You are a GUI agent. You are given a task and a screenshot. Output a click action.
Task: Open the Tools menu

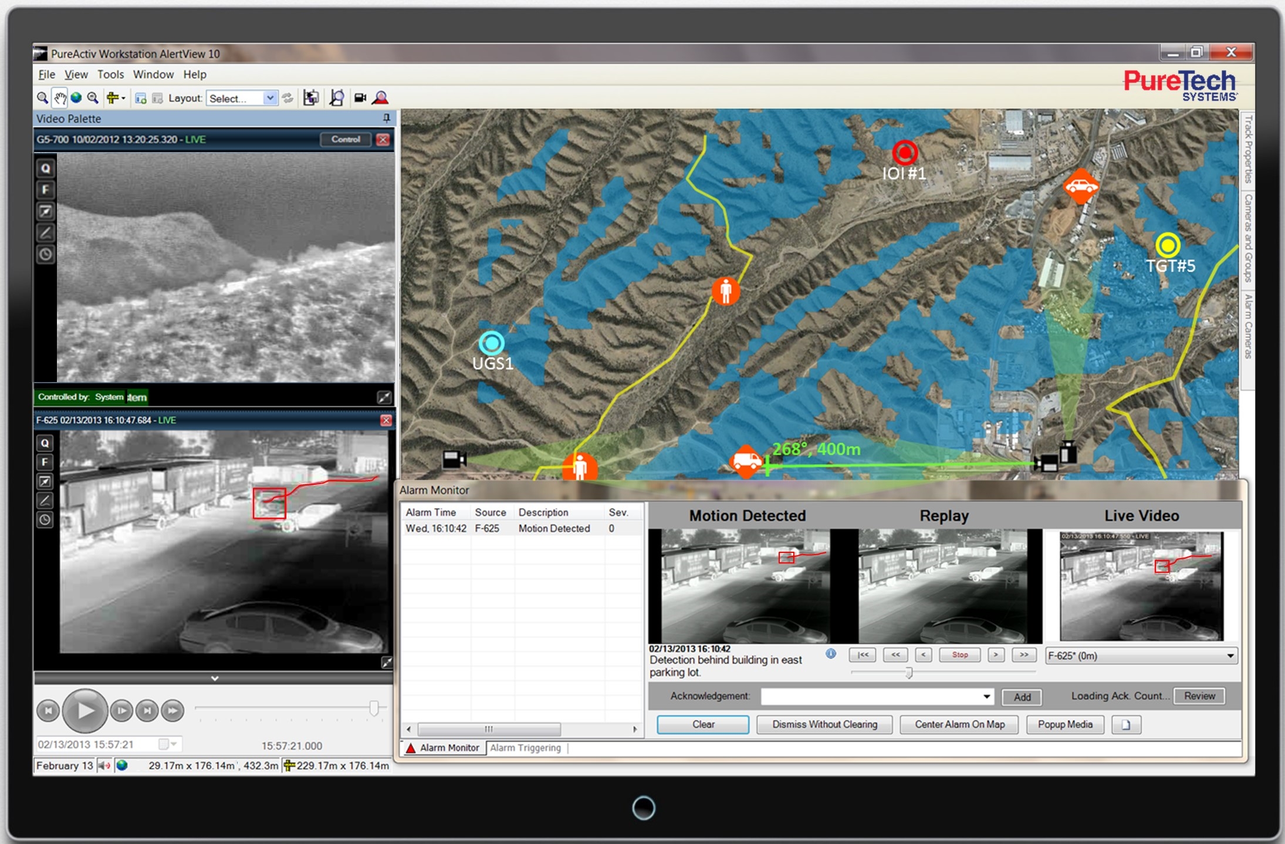click(x=110, y=75)
